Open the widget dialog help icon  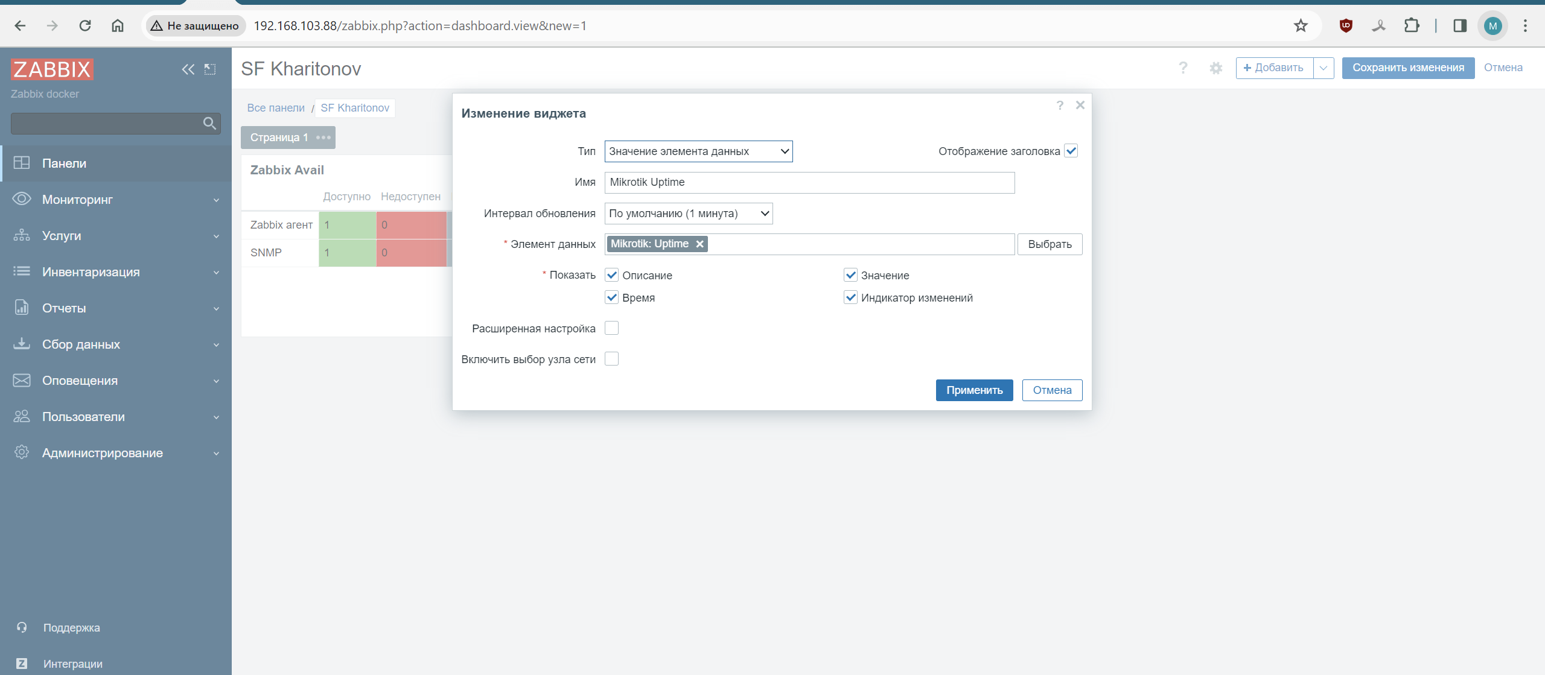click(x=1060, y=106)
